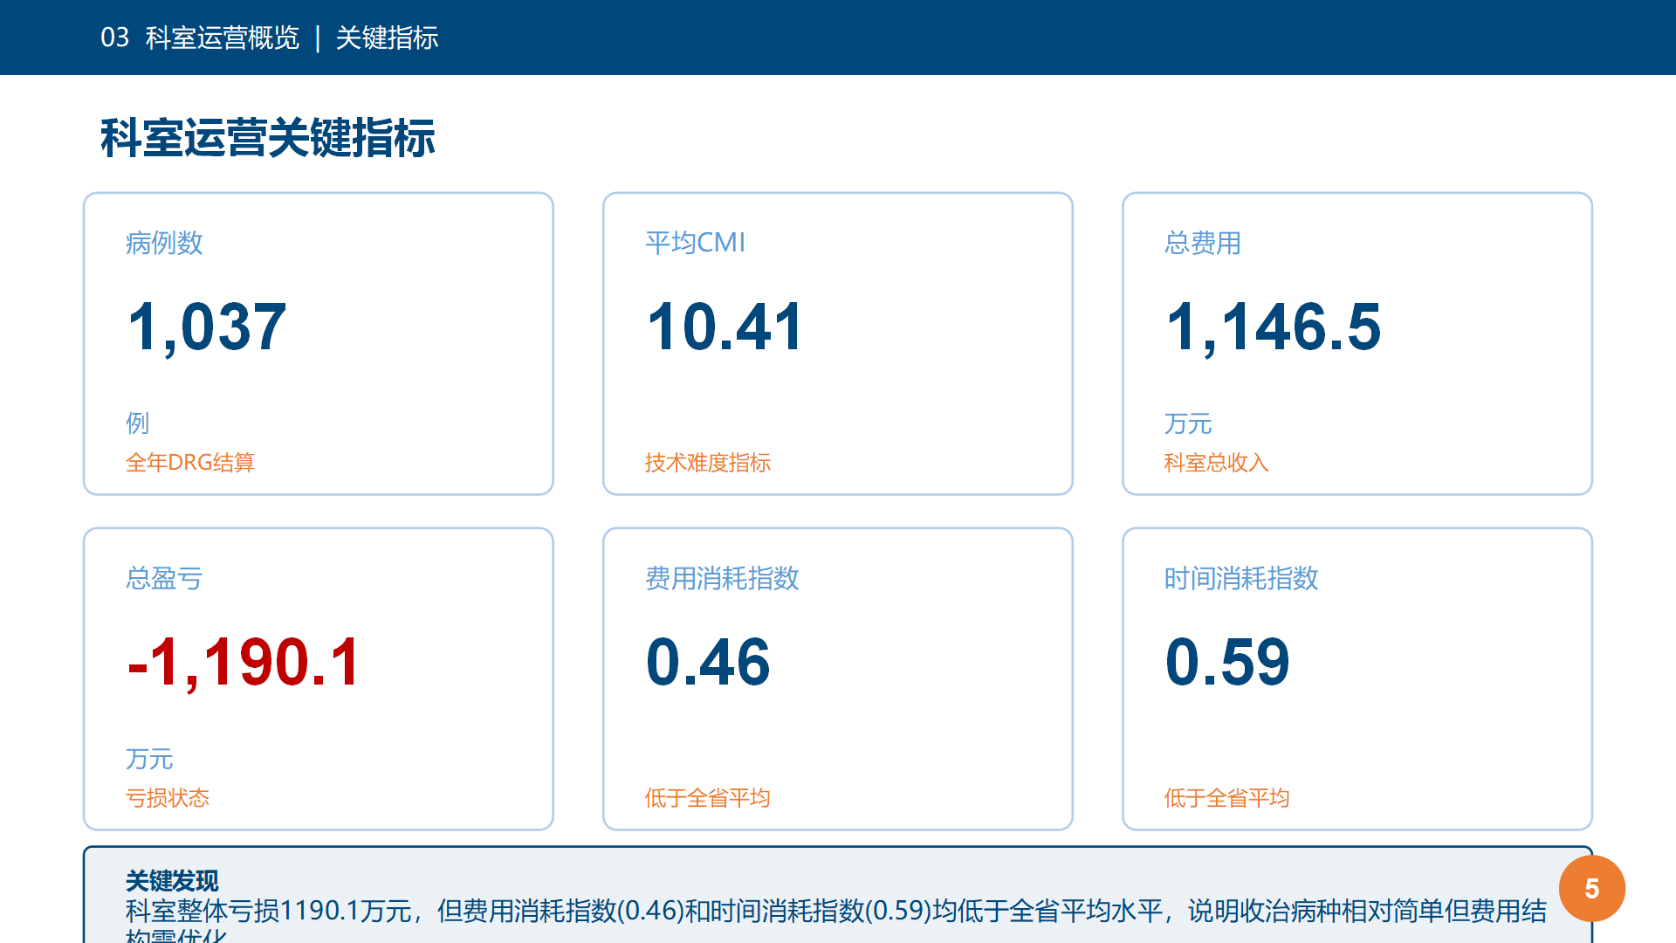Select the value 1,037
Image resolution: width=1676 pixels, height=943 pixels.
pos(207,327)
